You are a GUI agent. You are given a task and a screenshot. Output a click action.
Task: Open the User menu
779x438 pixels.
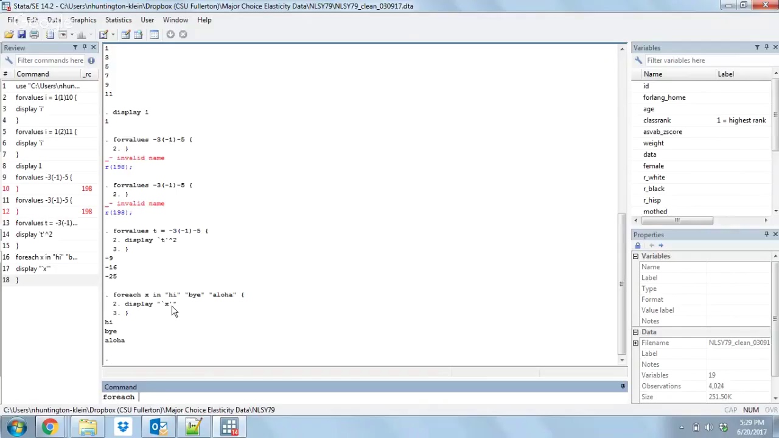coord(147,20)
